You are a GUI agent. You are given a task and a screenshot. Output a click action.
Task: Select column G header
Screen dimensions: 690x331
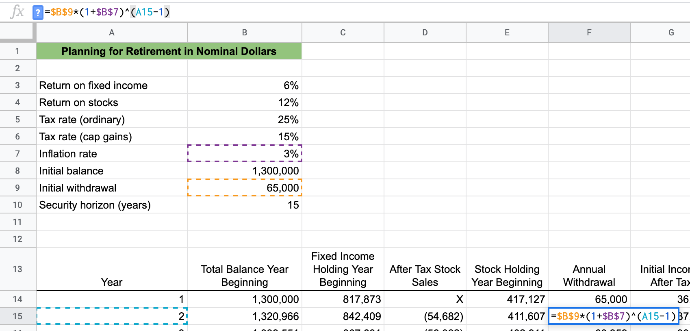coord(660,33)
